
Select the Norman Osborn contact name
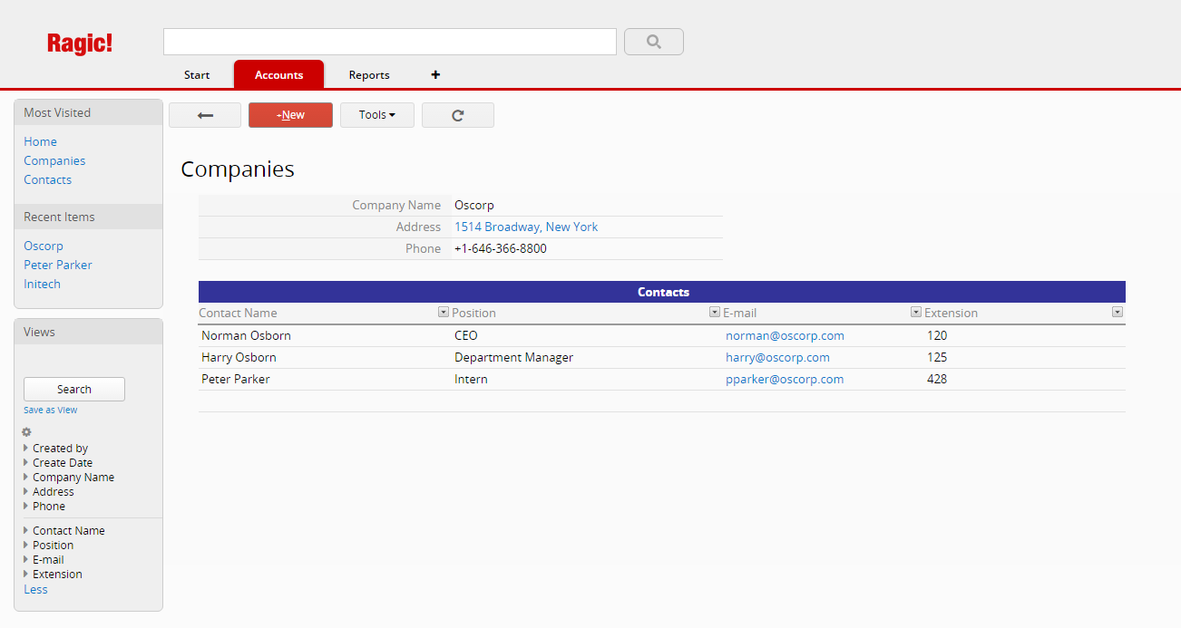(x=246, y=336)
